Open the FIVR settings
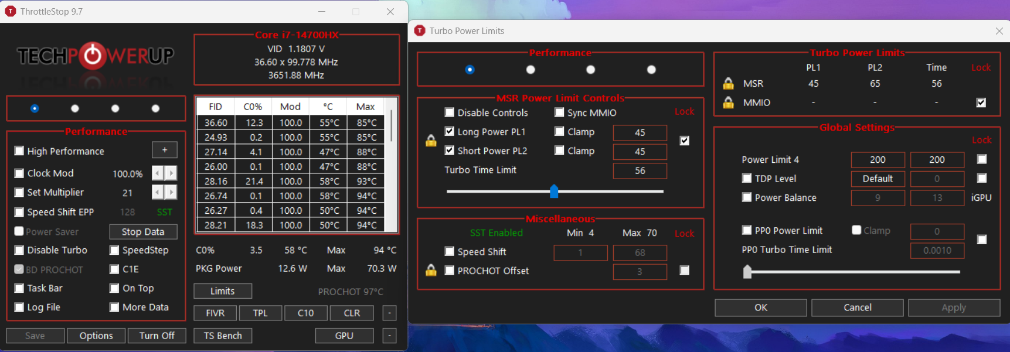This screenshot has height=352, width=1010. pyautogui.click(x=215, y=313)
